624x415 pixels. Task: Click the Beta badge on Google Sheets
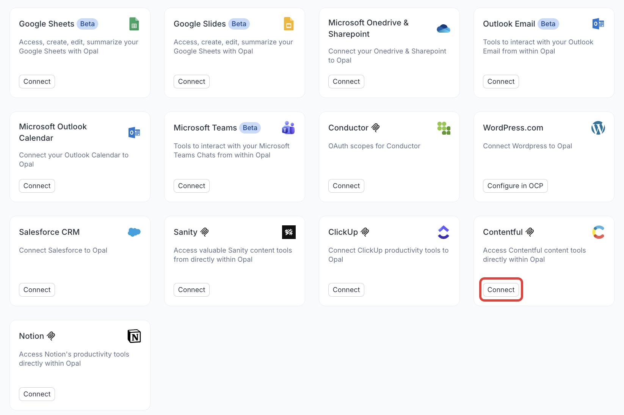[x=88, y=24]
